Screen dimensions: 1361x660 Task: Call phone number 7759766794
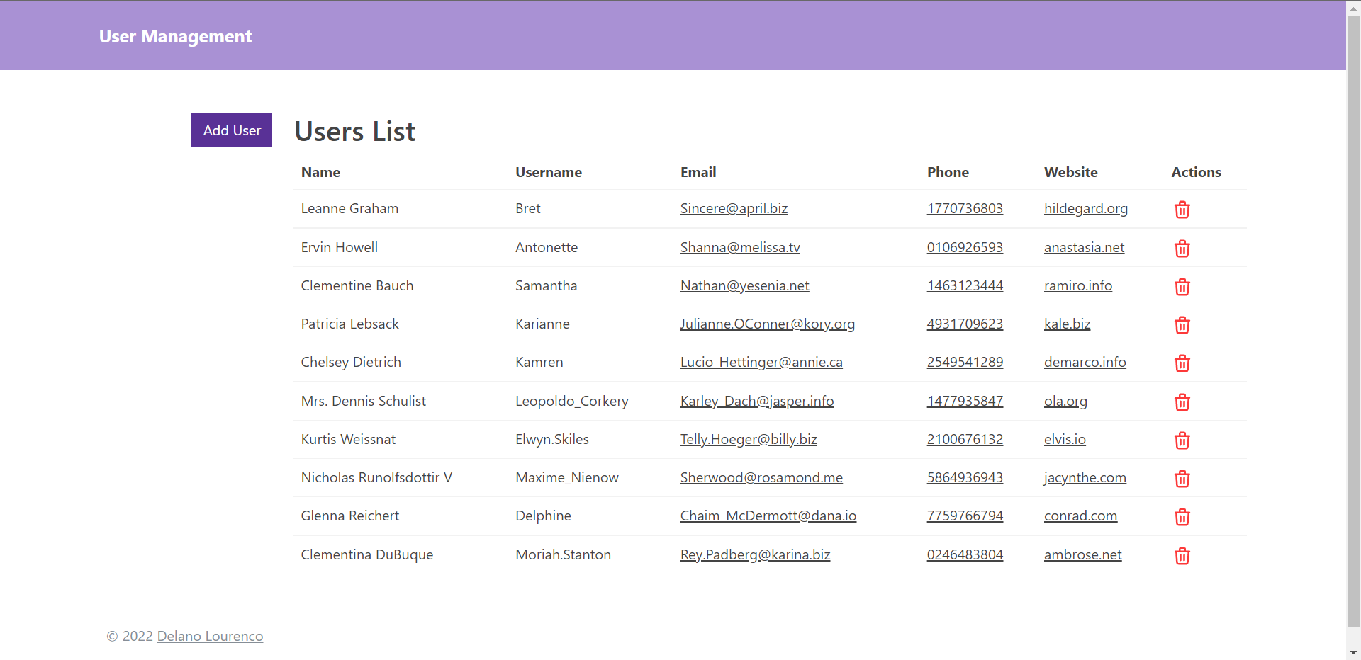point(965,516)
